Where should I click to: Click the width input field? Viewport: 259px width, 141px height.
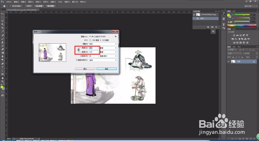click(93, 48)
